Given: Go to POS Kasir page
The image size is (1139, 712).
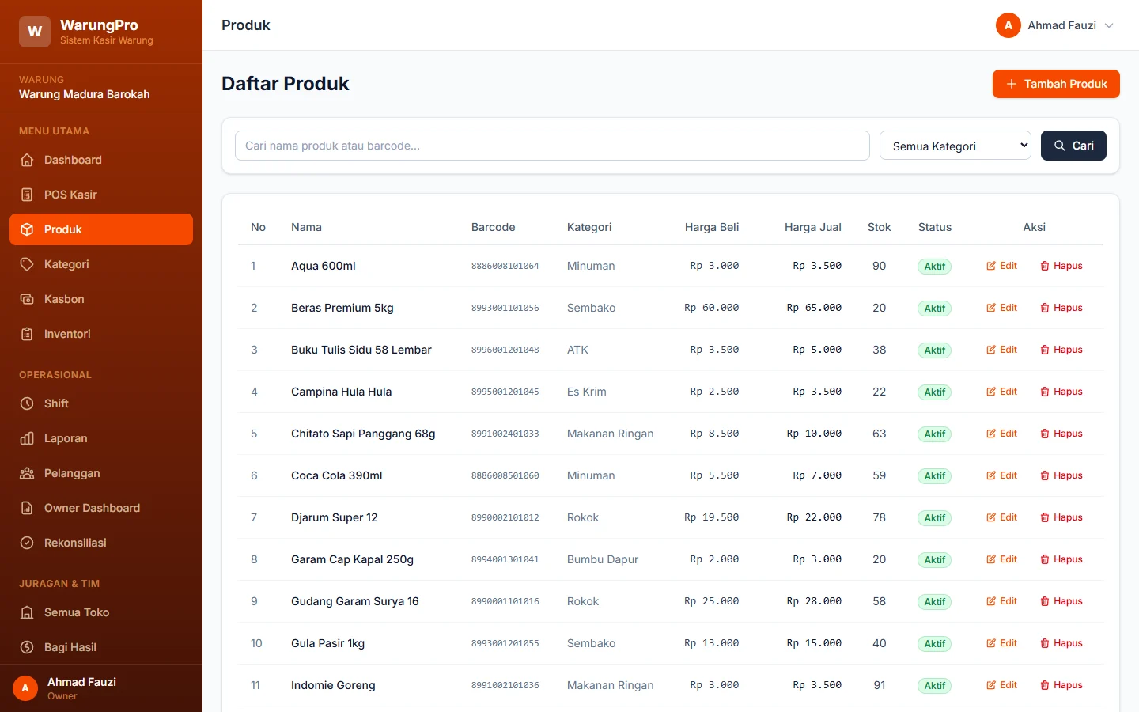Looking at the screenshot, I should [101, 195].
